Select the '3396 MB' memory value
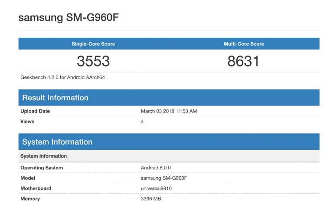This screenshot has height=205, width=333. click(x=151, y=199)
